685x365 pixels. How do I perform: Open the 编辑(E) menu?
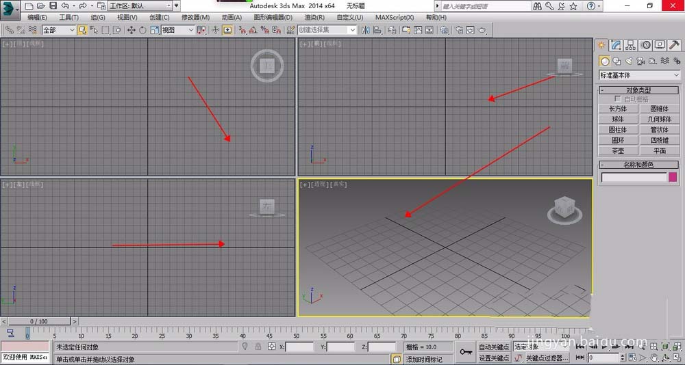coord(37,18)
